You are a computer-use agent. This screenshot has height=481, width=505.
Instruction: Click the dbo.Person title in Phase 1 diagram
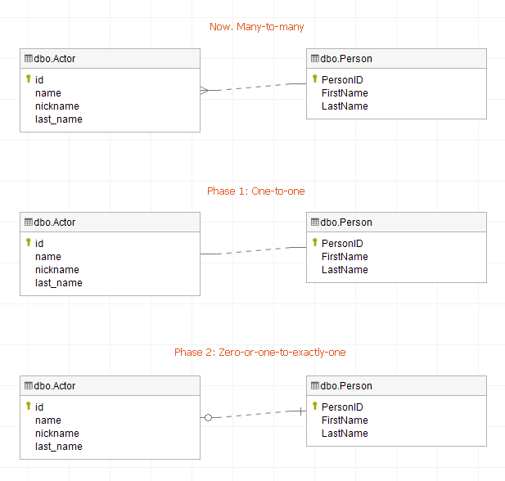346,223
